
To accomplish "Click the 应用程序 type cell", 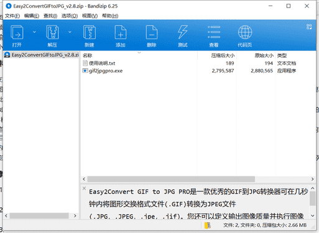I will (x=287, y=71).
